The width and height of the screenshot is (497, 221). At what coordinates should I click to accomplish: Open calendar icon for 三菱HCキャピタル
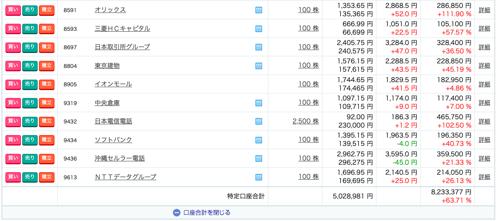pyautogui.click(x=259, y=28)
